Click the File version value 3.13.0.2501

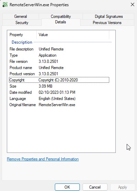pyautogui.click(x=48, y=61)
